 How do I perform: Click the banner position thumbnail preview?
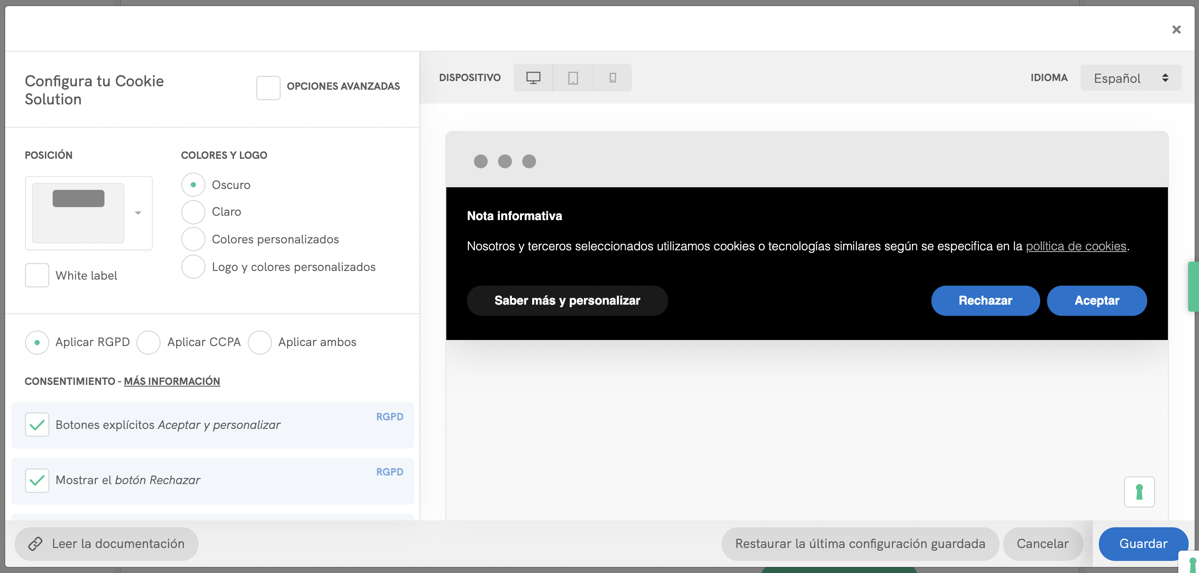point(78,213)
